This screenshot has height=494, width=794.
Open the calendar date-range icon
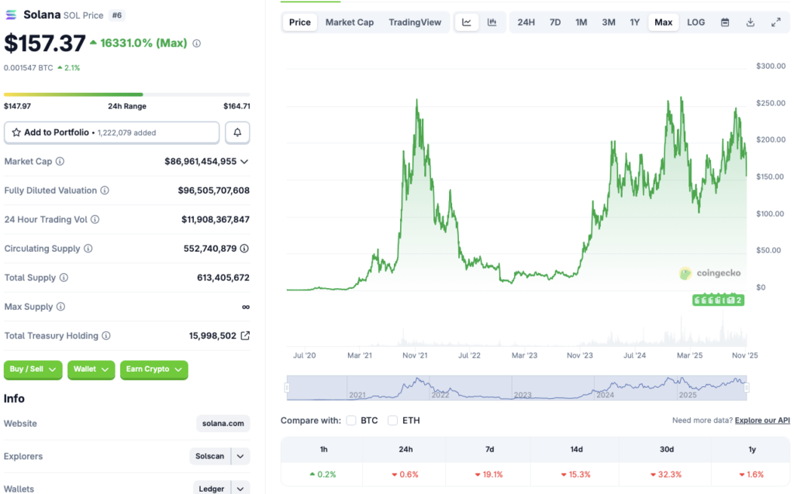724,22
